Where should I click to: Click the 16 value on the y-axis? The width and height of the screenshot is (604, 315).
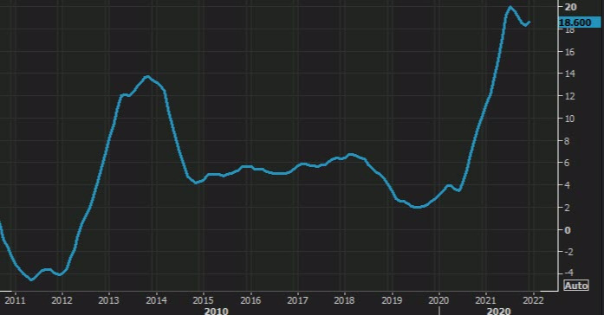tap(569, 52)
